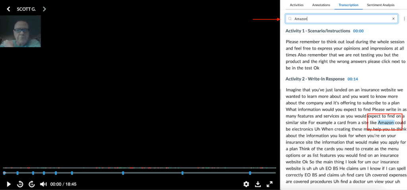Click highlighted Amazon word in transcript
Viewport: 407px width, 190px height.
click(386, 123)
